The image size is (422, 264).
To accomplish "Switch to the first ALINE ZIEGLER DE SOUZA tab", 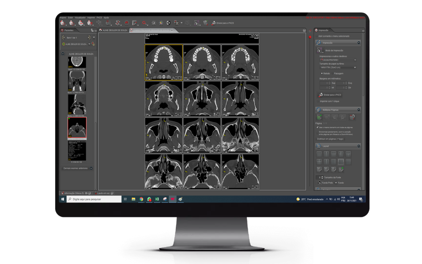I will (113, 30).
